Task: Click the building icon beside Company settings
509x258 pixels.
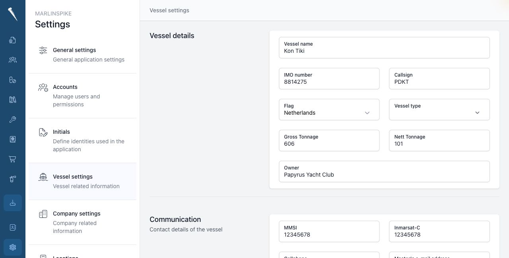Action: point(43,214)
